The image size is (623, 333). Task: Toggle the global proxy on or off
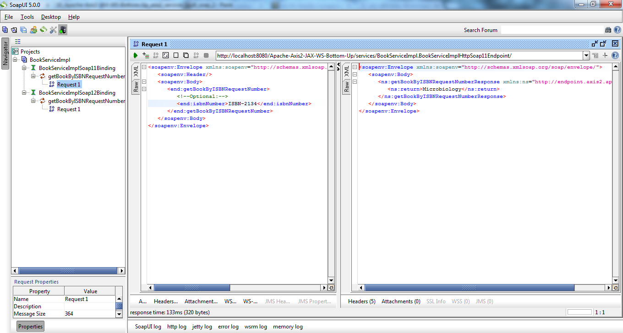(62, 29)
